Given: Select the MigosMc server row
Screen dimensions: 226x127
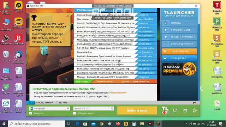Looking at the screenshot, I should coord(115,77).
